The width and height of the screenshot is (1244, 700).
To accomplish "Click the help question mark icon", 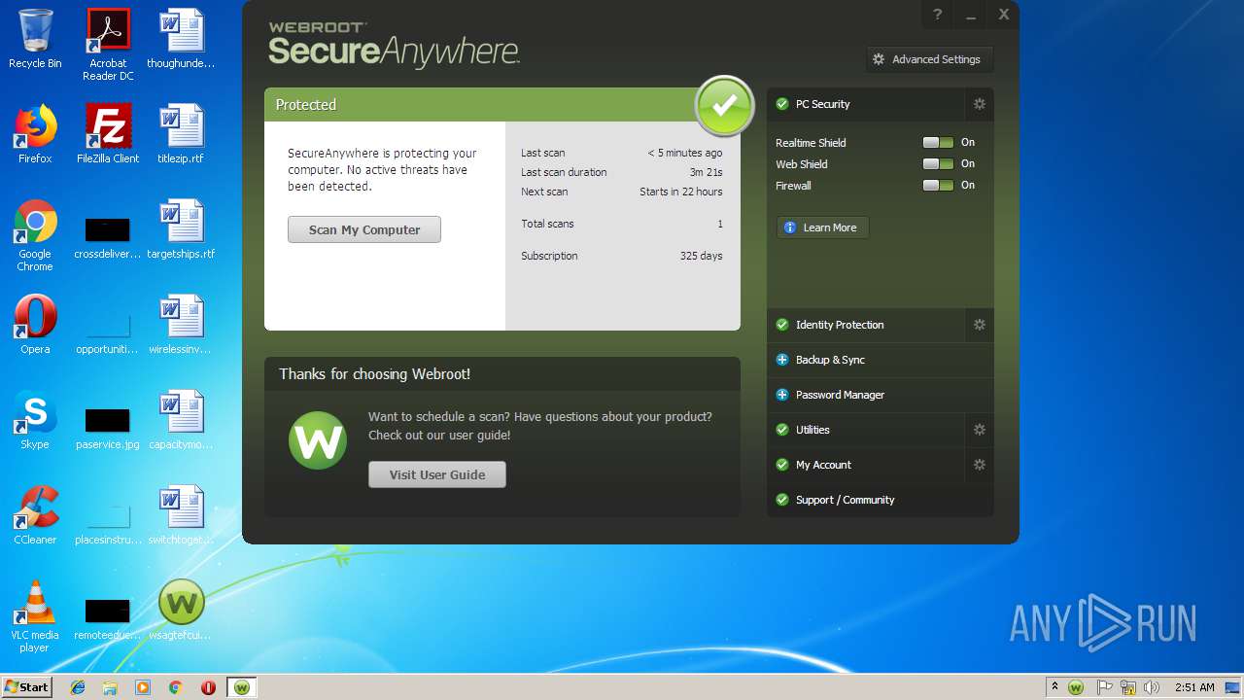I will [x=937, y=15].
